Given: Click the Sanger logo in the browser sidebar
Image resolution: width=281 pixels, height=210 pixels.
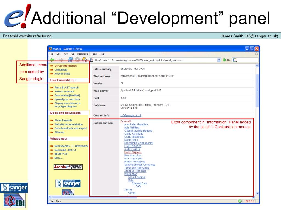Looking at the screenshot, I should click(x=68, y=183).
